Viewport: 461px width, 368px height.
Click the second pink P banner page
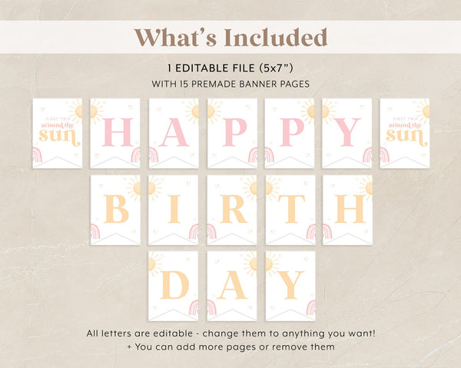(290, 133)
